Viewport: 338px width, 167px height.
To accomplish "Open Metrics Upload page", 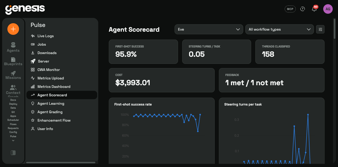I will (62, 78).
